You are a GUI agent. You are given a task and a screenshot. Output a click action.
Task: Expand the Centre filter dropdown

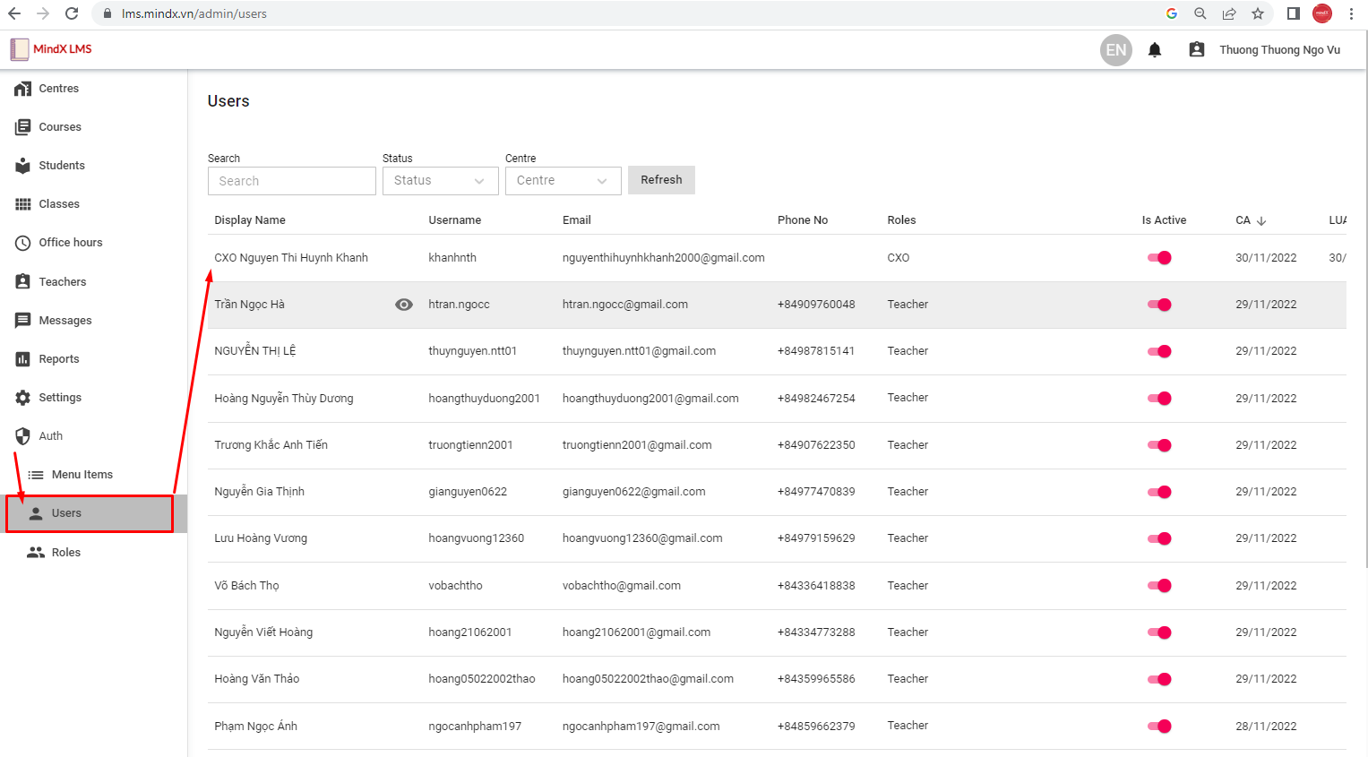[x=563, y=181]
